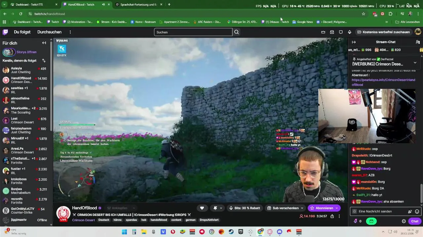Open the notification bell dropdown

[x=217, y=208]
